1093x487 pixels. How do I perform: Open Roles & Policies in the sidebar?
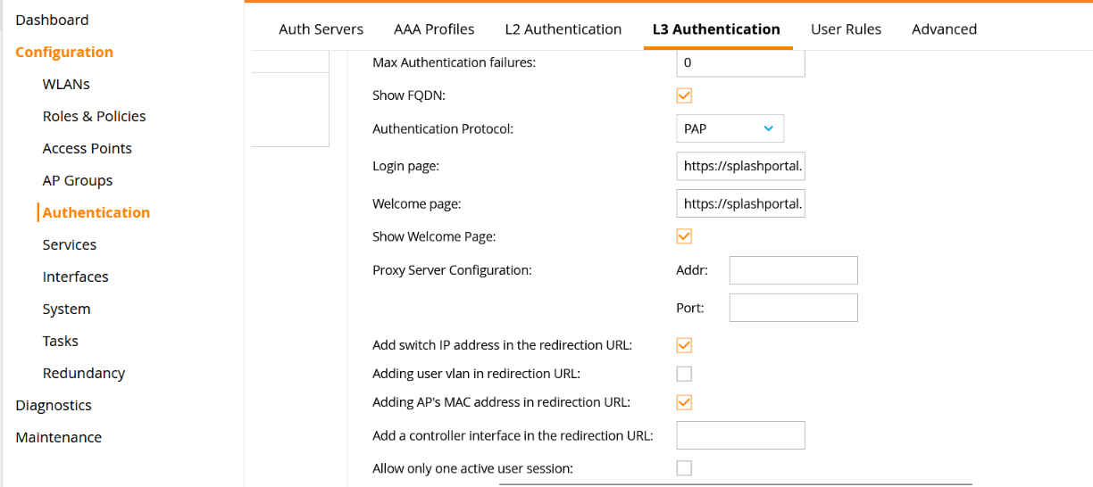coord(94,116)
